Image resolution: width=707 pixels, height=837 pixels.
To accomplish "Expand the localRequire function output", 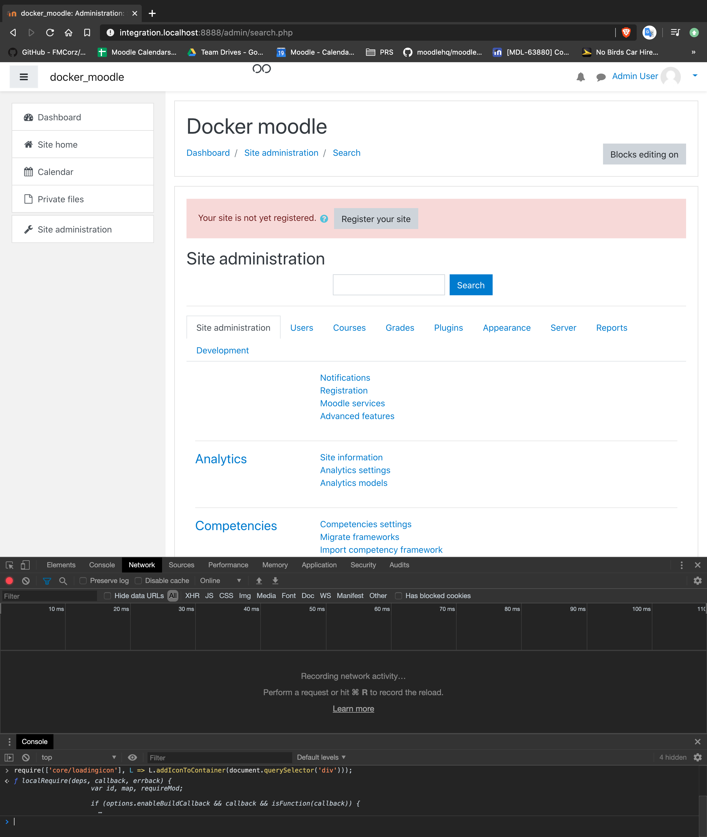I will [x=16, y=781].
